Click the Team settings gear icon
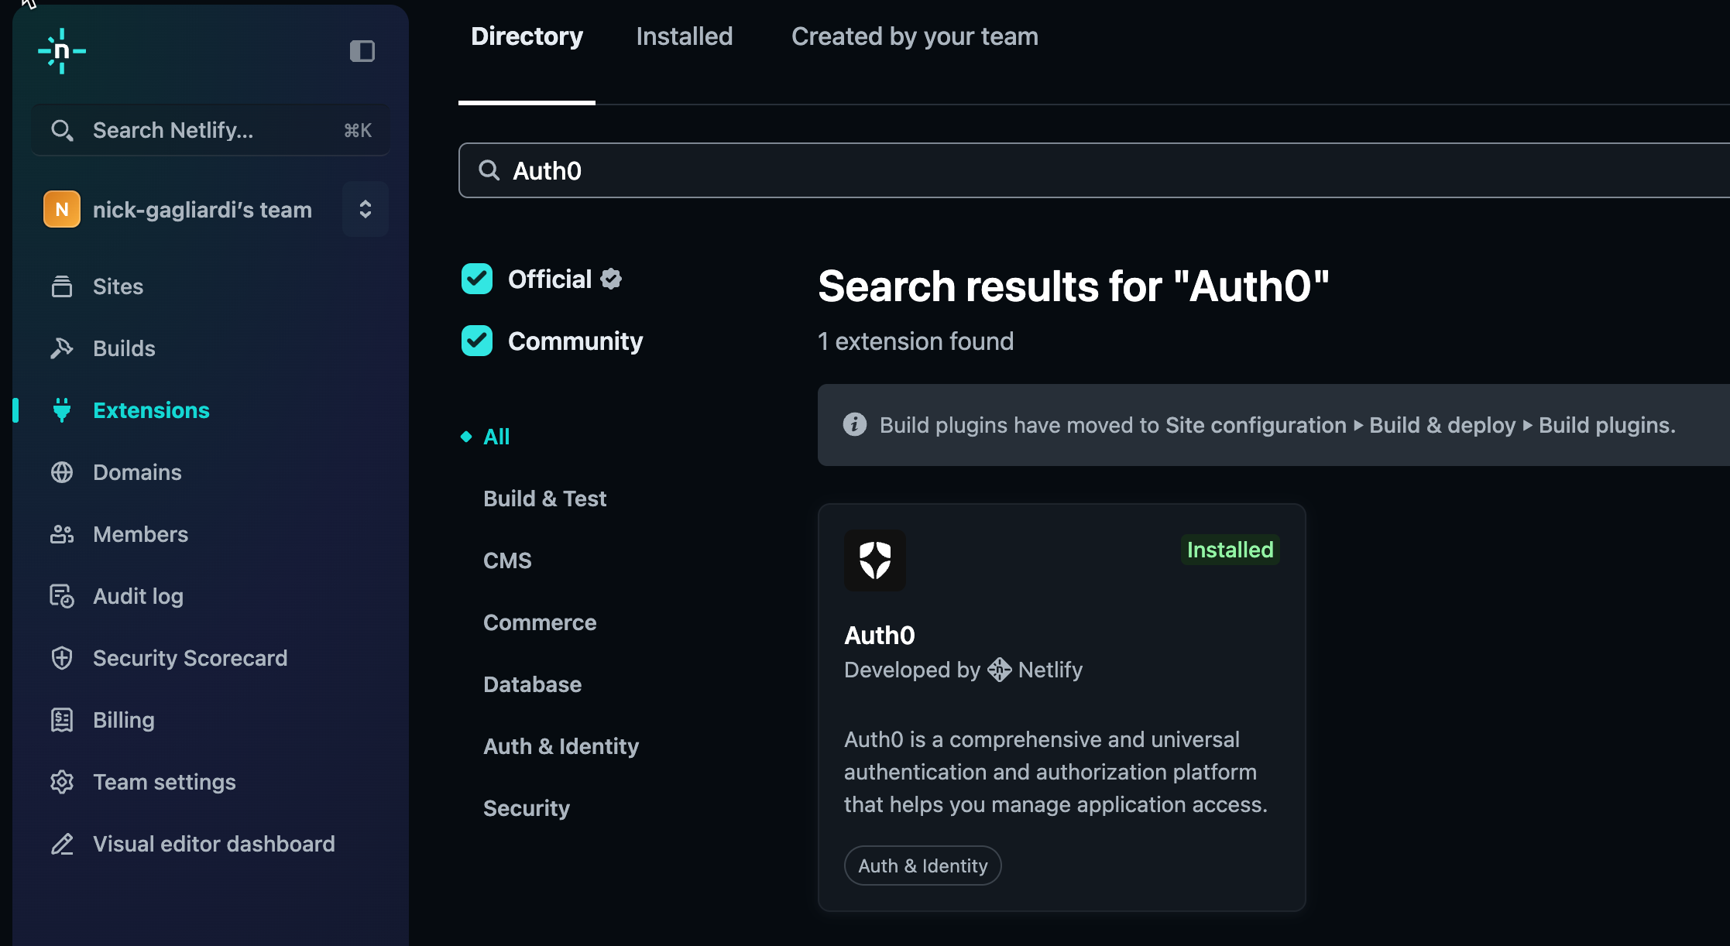This screenshot has height=946, width=1730. coord(62,782)
